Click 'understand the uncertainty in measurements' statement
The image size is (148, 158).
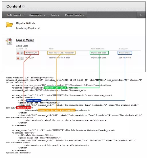click(65, 120)
